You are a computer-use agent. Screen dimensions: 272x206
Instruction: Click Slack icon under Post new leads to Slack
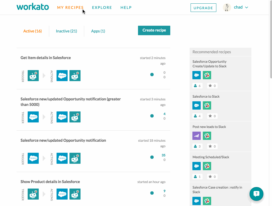(207, 136)
